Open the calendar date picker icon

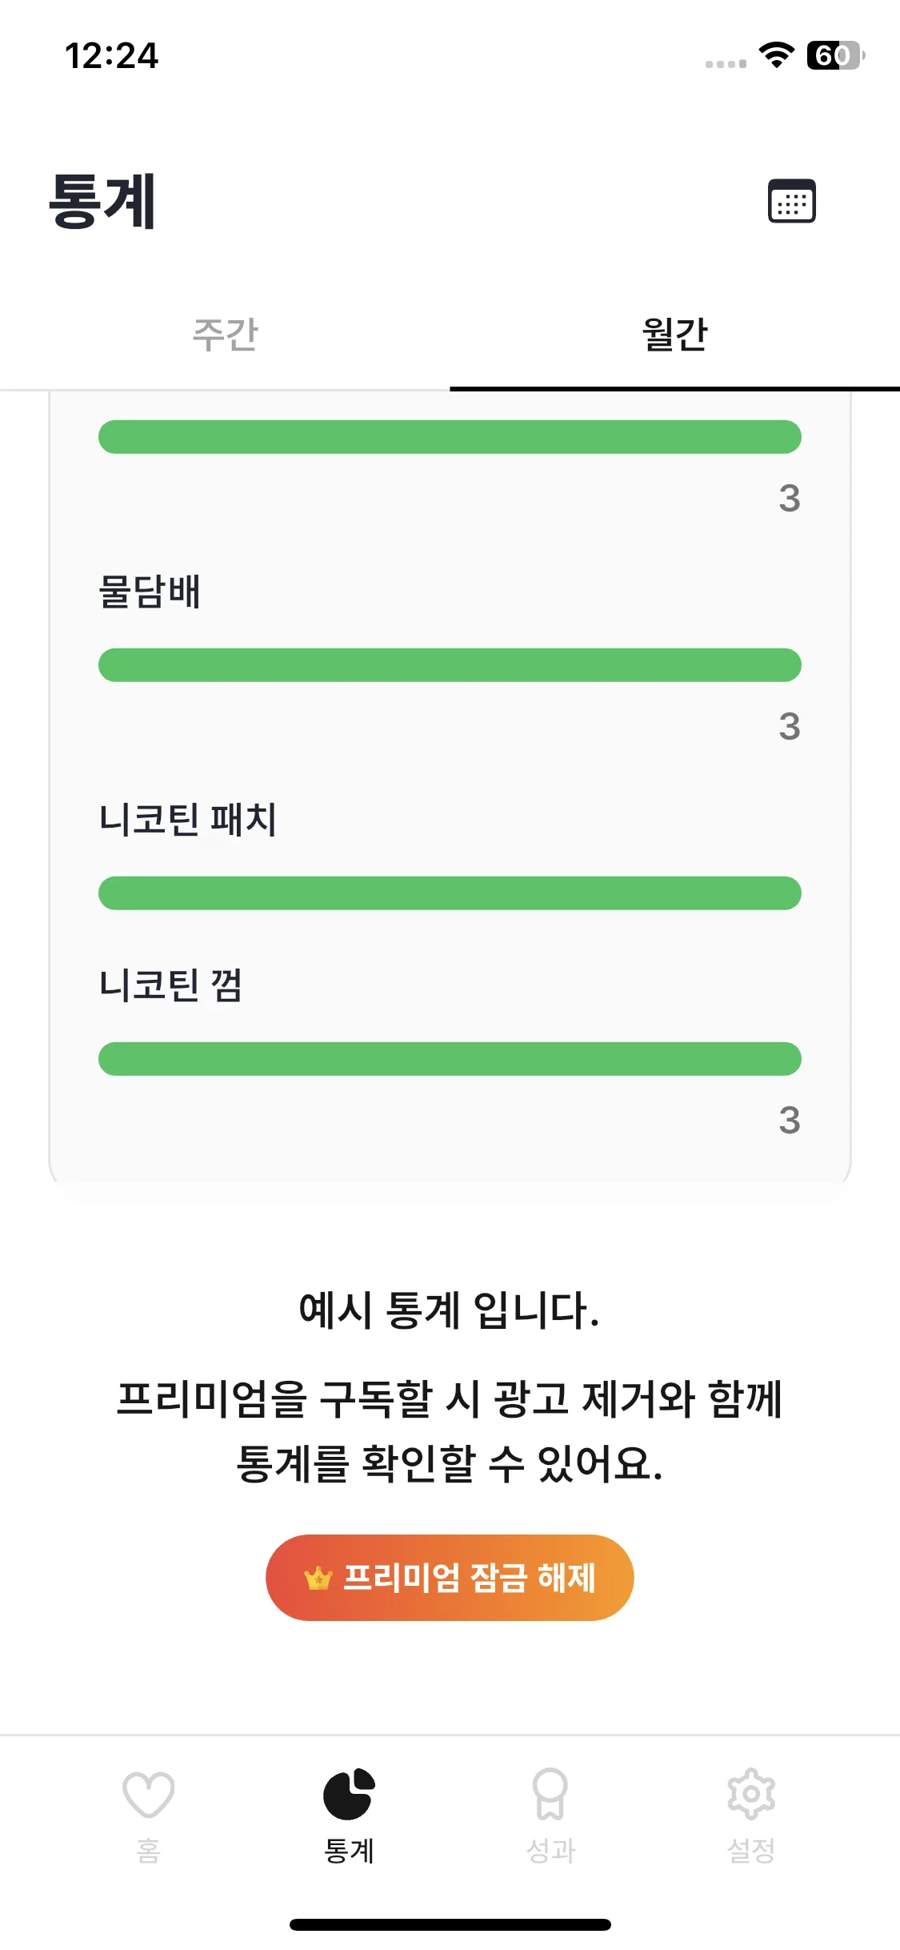791,201
